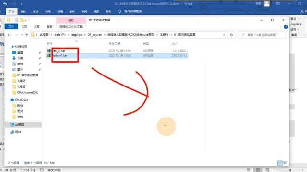Adjust the Word zoom slider handle
307x172 pixels.
(x=290, y=170)
